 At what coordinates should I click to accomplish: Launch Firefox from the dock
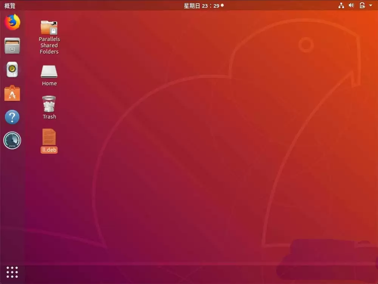[12, 22]
